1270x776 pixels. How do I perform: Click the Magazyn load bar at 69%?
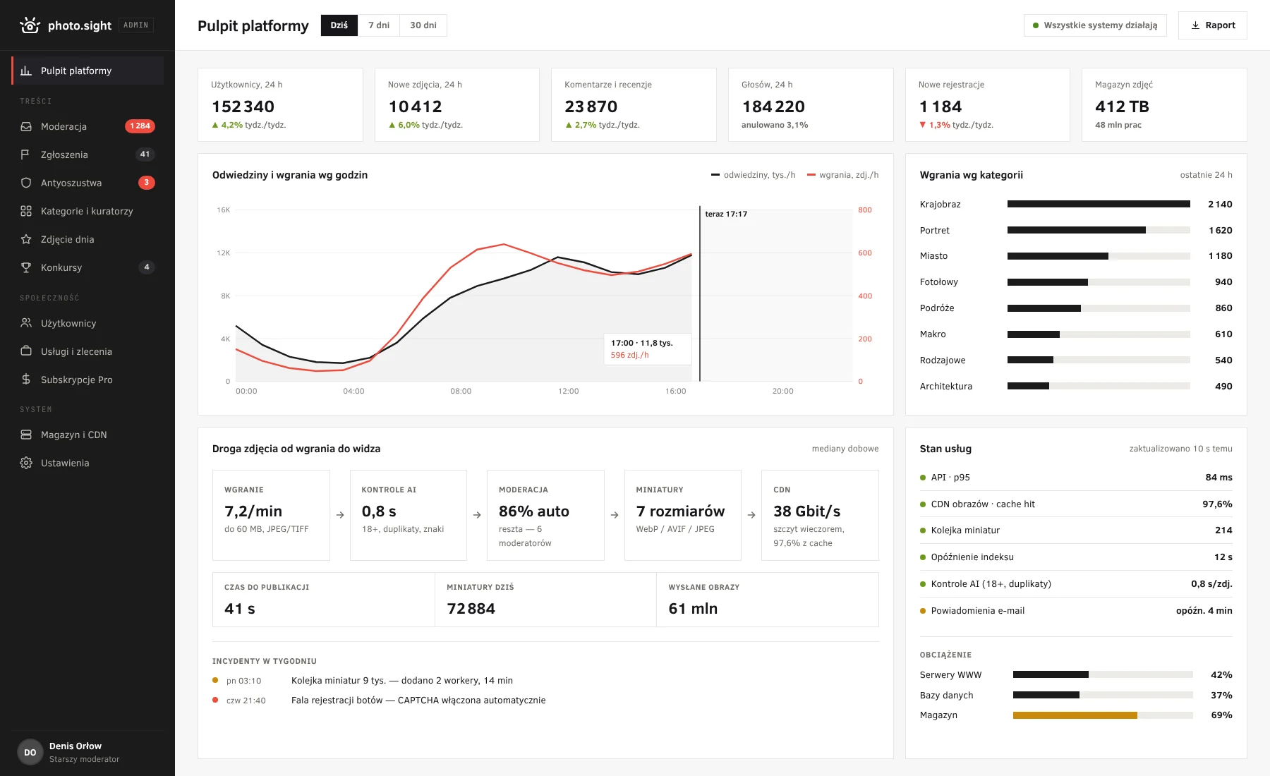(1103, 715)
